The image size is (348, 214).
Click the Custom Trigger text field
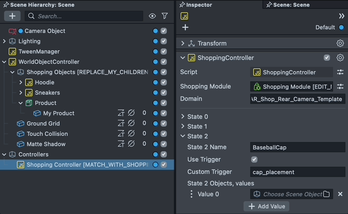(x=298, y=172)
